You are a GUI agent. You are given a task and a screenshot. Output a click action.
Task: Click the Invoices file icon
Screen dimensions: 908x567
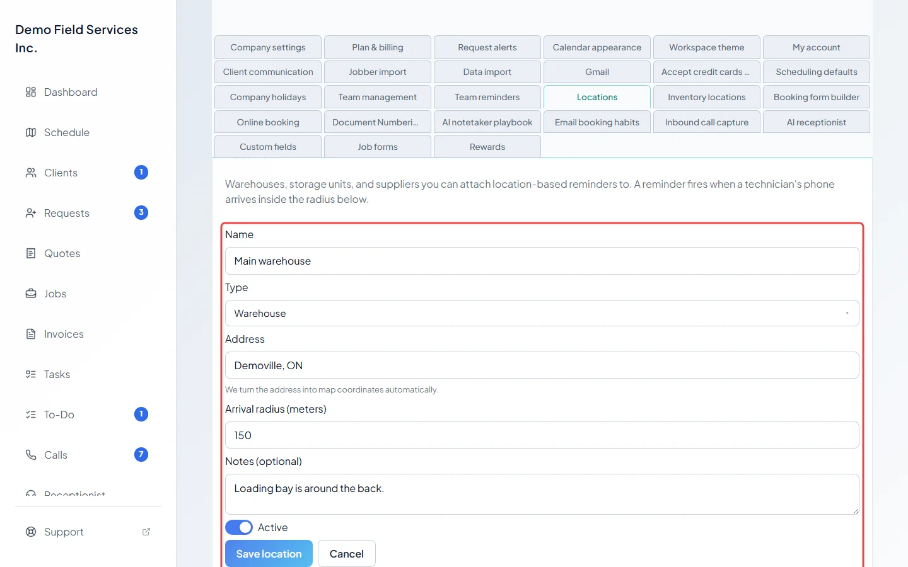coord(31,334)
